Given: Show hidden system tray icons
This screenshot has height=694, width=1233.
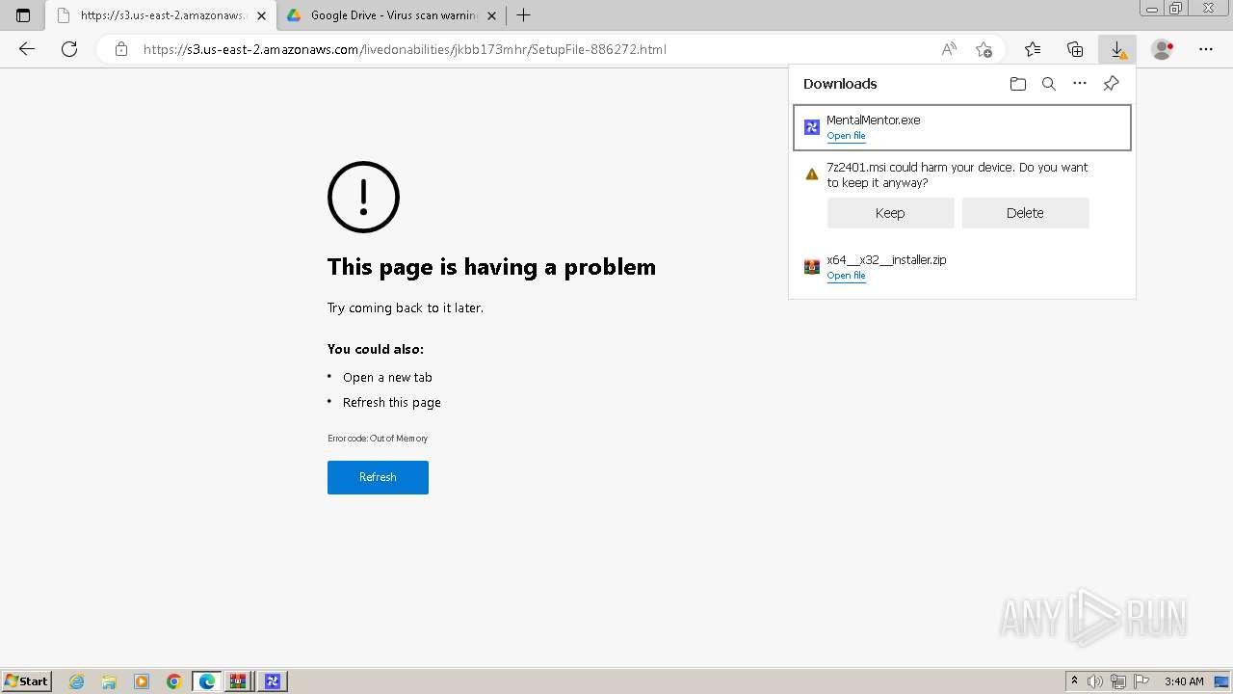Looking at the screenshot, I should pos(1074,681).
